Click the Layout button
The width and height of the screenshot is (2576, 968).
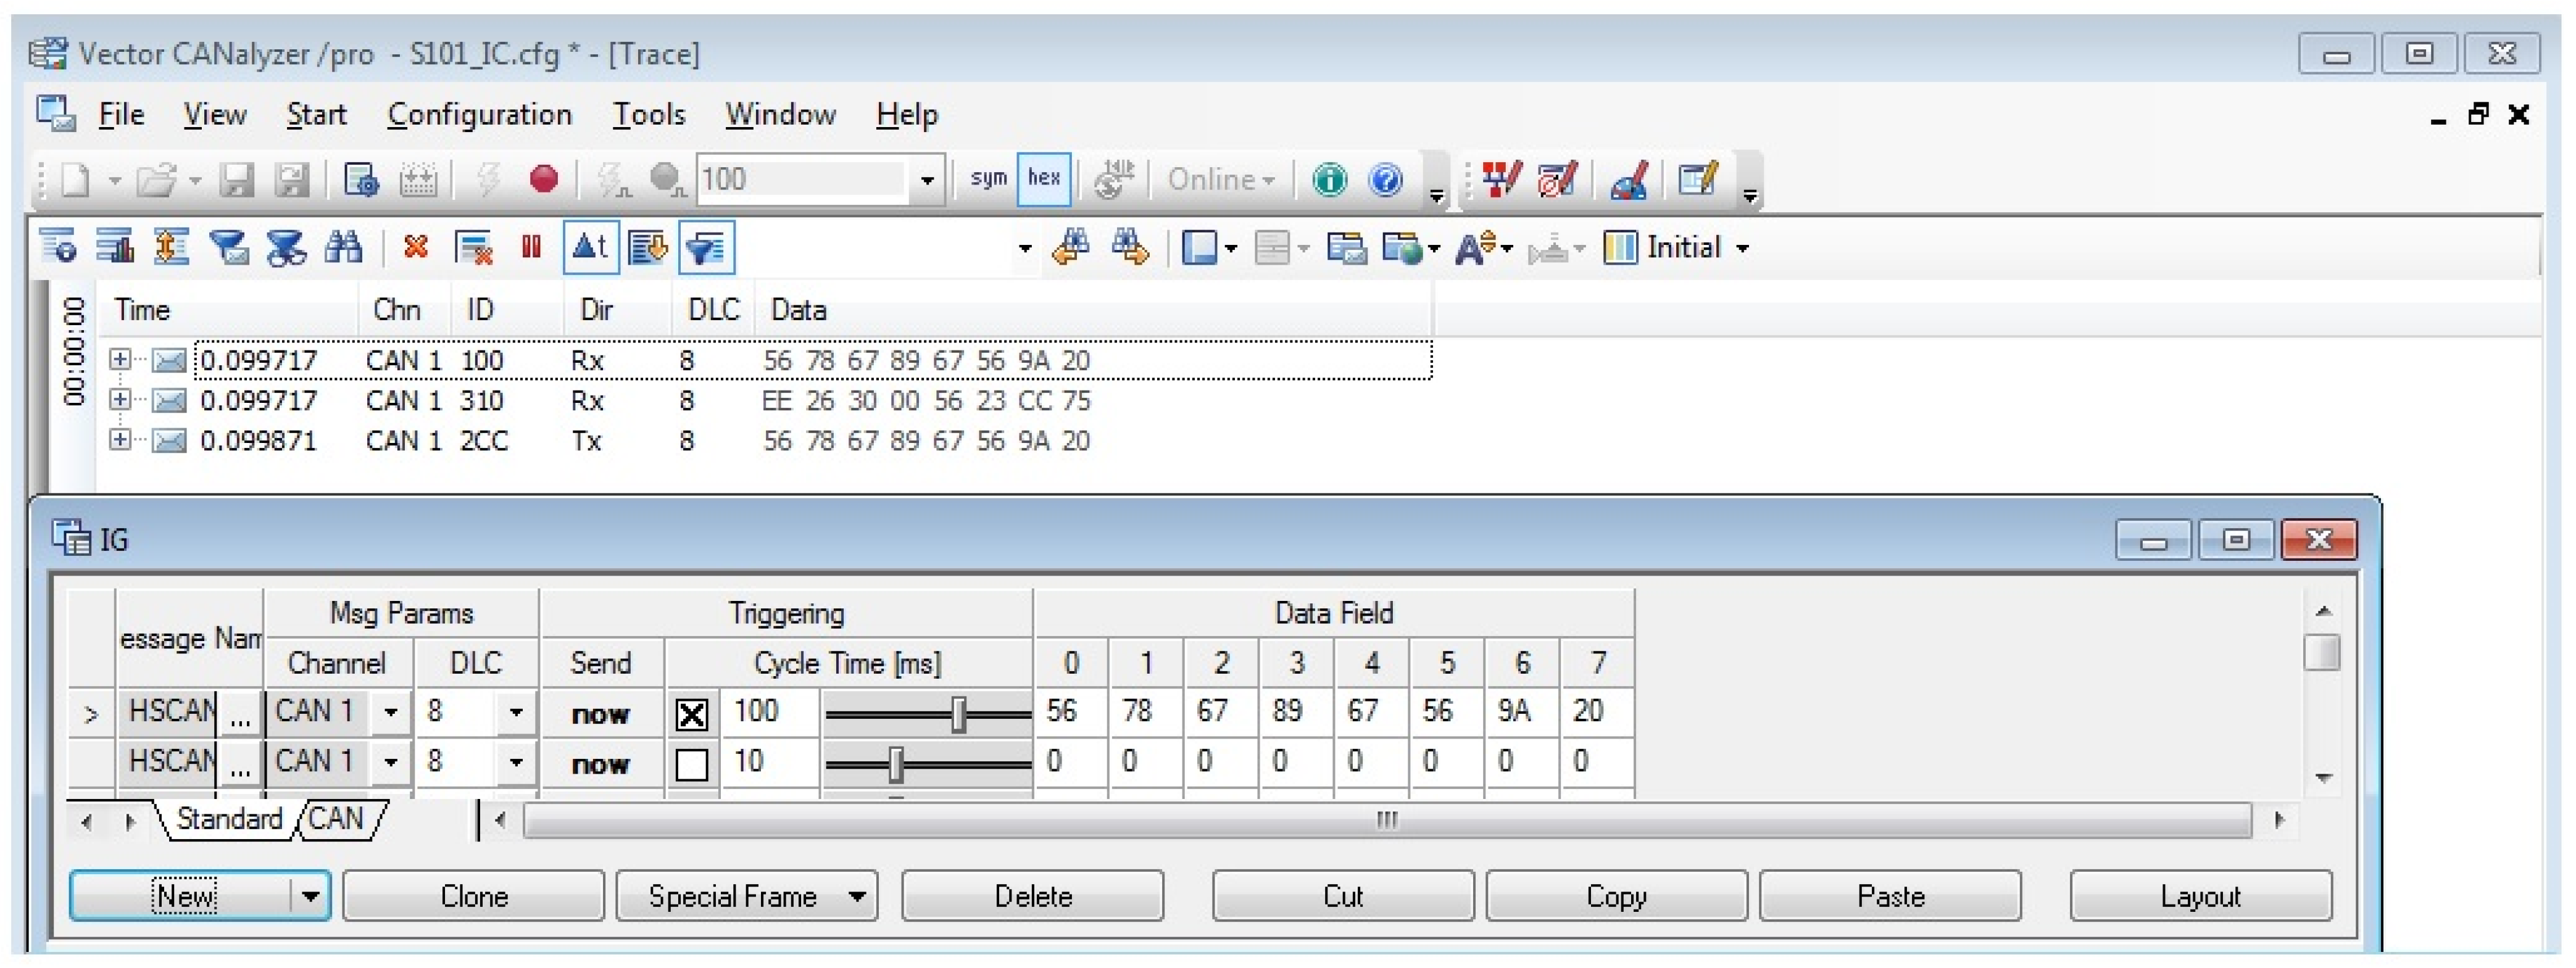click(2200, 895)
